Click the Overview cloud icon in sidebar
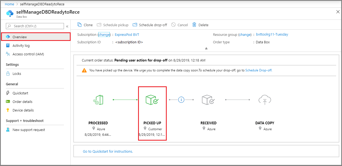Viewport: 342px width, 166px height. pyautogui.click(x=8, y=37)
